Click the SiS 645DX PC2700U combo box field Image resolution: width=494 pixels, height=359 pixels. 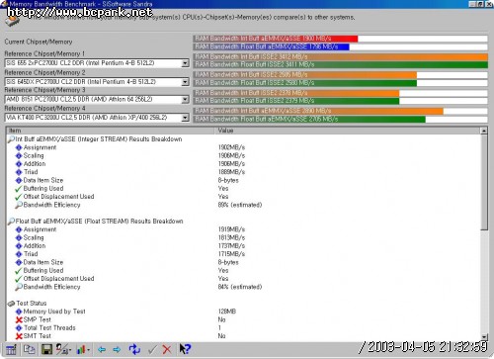[x=97, y=82]
